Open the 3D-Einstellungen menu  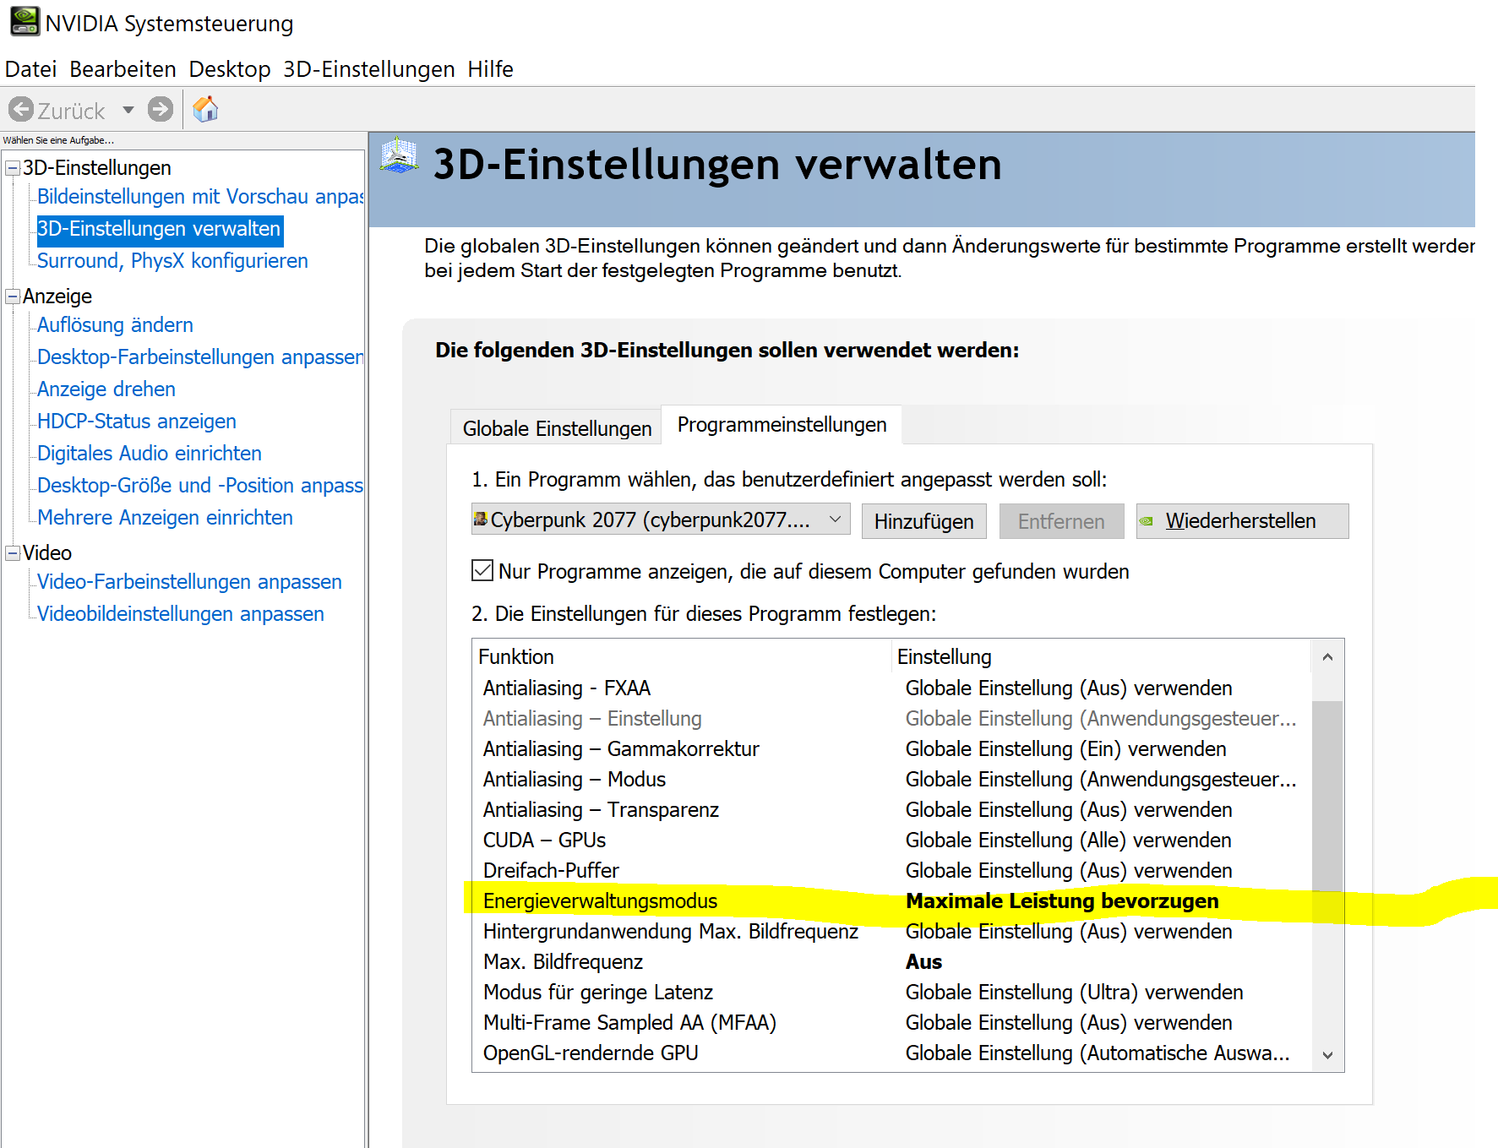coord(369,69)
